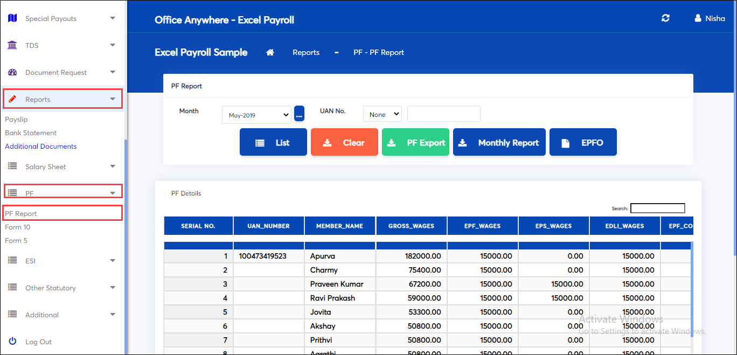Click the Reports breadcrumb link

tap(306, 52)
